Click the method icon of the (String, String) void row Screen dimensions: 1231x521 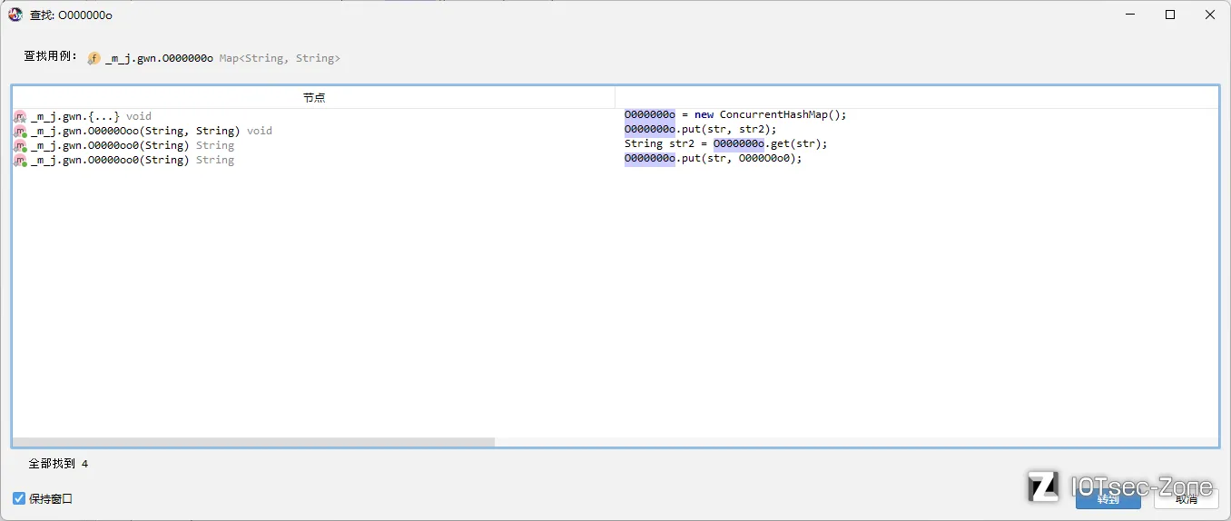(x=20, y=131)
